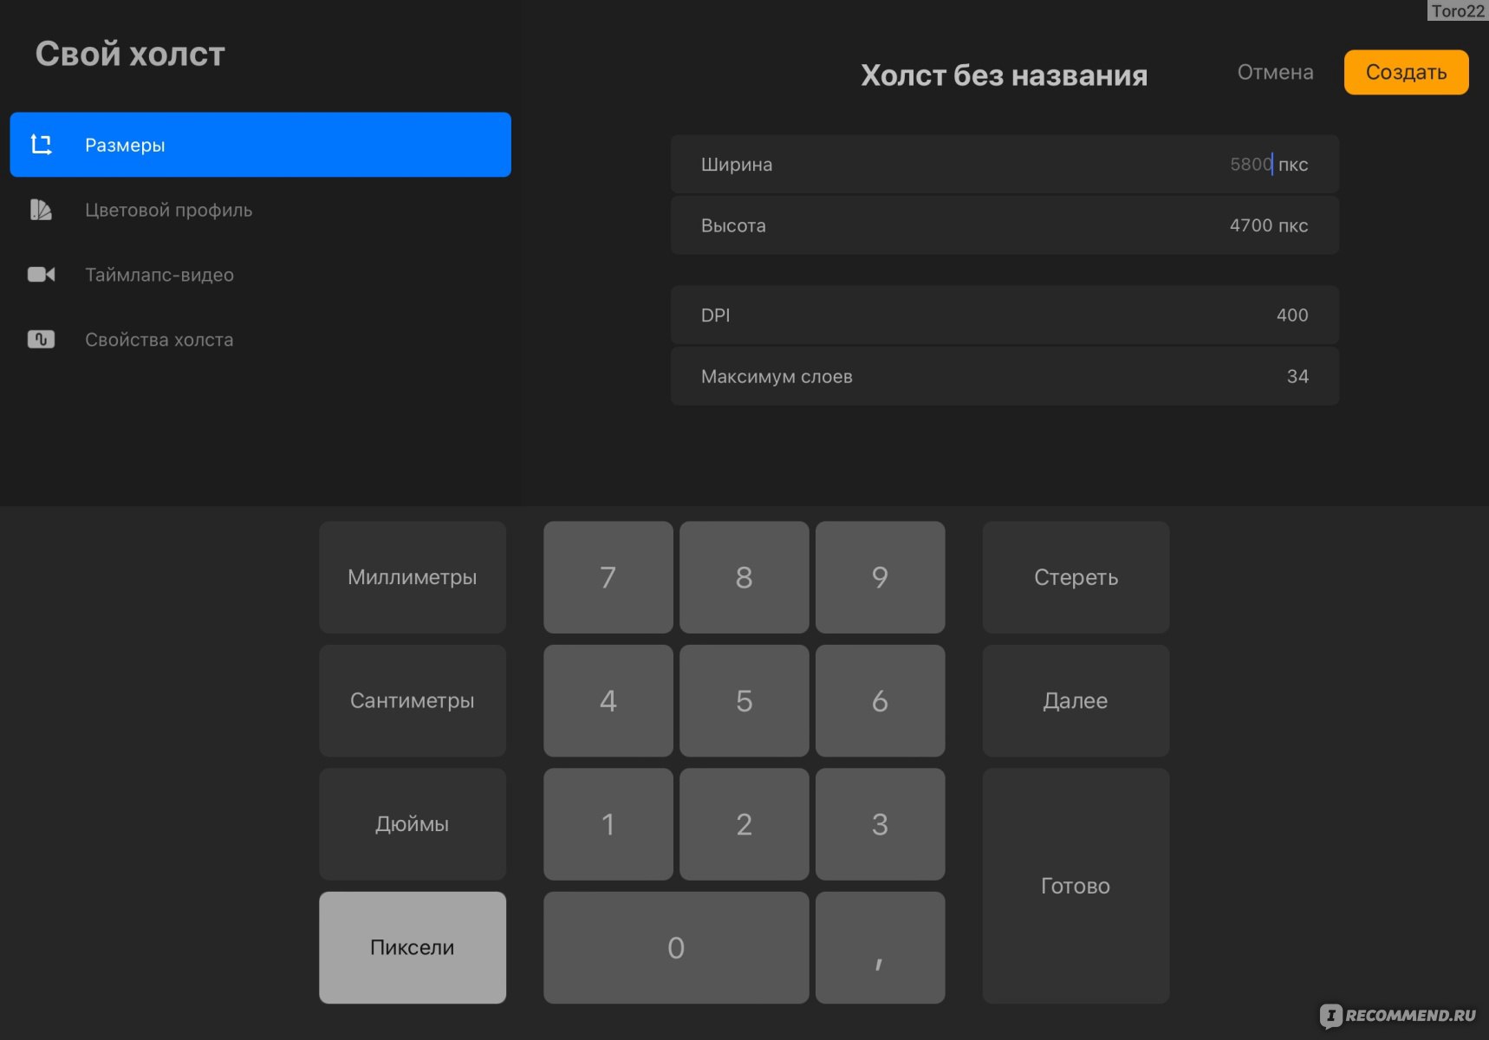The image size is (1489, 1040).
Task: Switch units to Дюймы
Action: [x=413, y=824]
